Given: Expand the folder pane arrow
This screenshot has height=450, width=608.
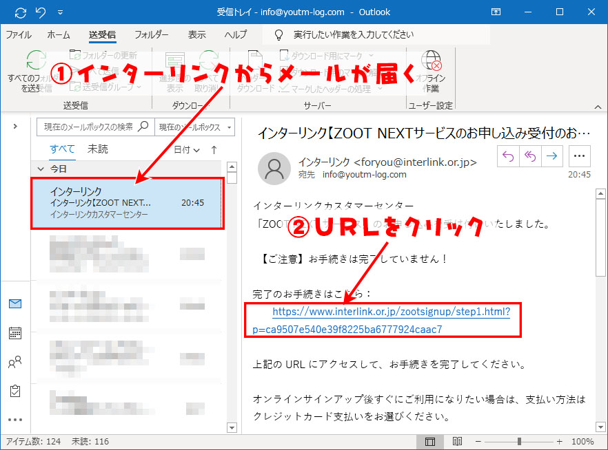Looking at the screenshot, I should (15, 126).
